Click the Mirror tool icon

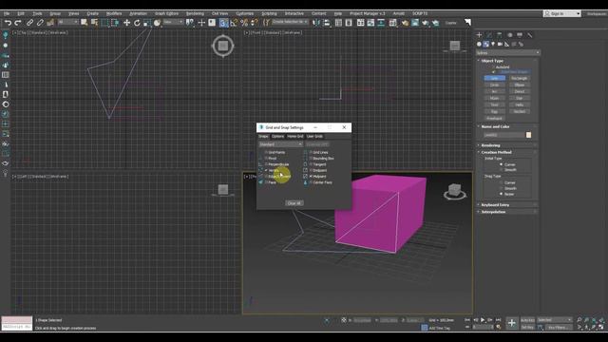[316, 23]
